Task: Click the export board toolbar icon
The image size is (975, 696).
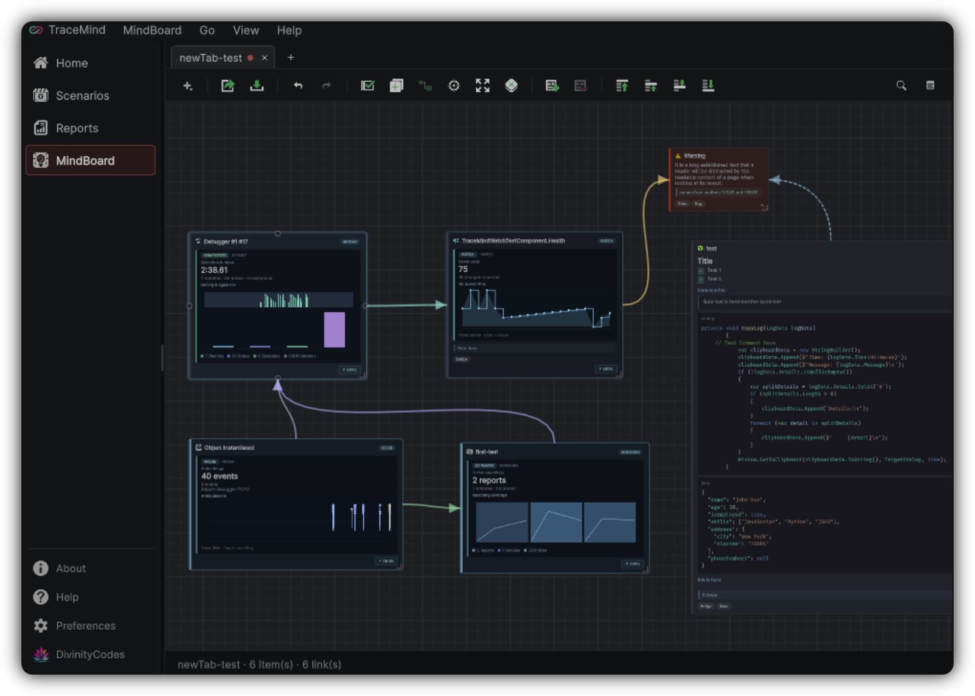Action: [228, 86]
